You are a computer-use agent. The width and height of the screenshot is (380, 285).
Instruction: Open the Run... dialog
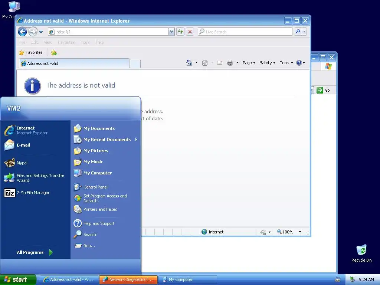(105, 246)
